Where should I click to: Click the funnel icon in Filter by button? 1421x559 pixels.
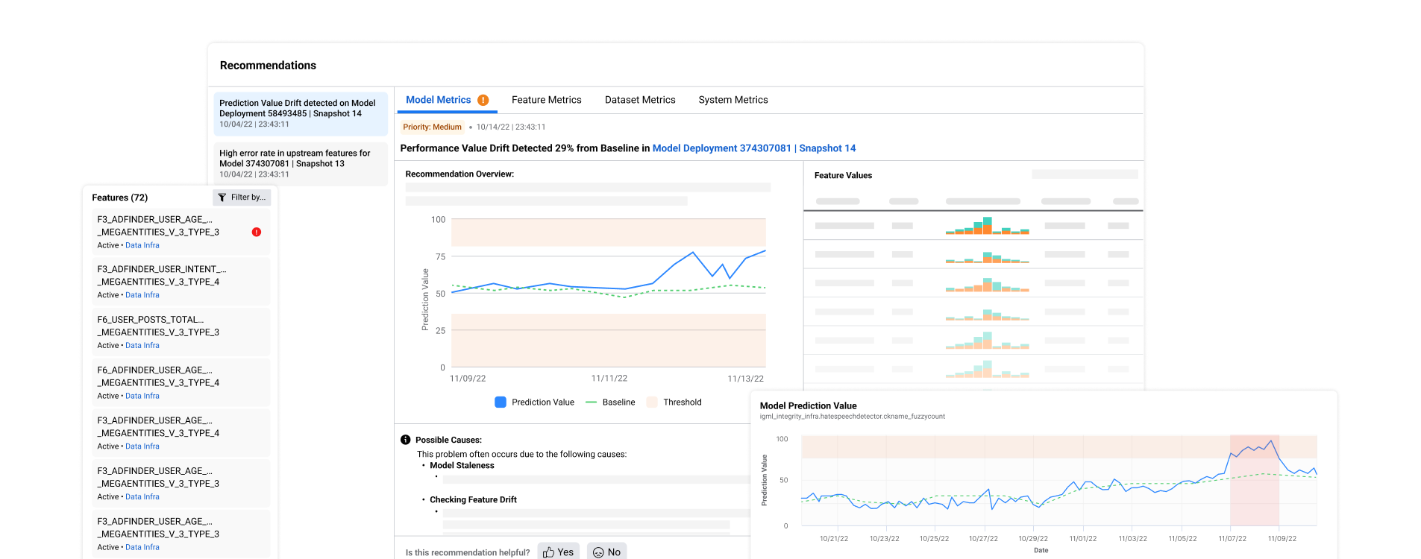222,198
